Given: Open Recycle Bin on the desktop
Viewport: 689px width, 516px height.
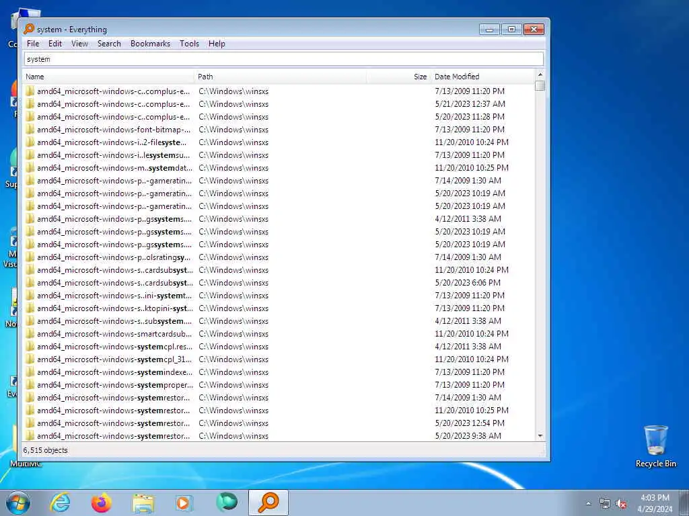Looking at the screenshot, I should click(655, 447).
